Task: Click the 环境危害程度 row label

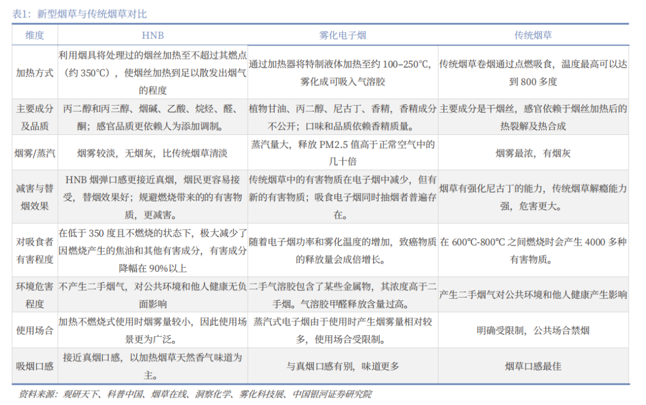Action: 35,295
